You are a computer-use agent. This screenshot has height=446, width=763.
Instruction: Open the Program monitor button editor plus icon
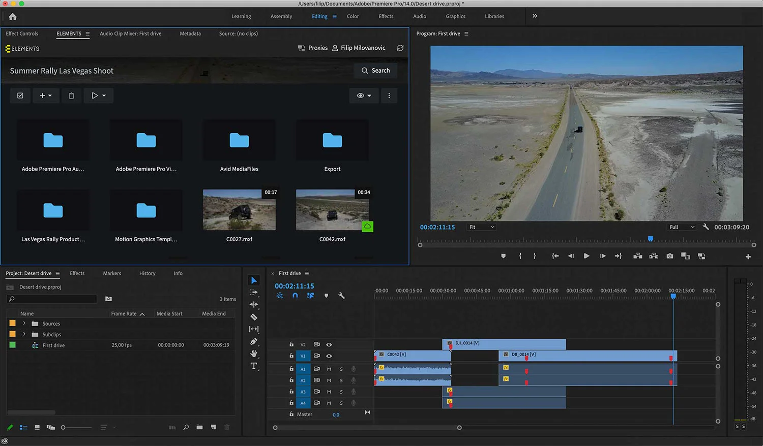[x=748, y=257]
